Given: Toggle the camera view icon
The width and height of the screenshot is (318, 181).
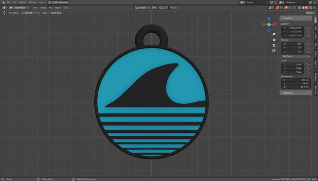Looking at the screenshot, I should point(274,45).
